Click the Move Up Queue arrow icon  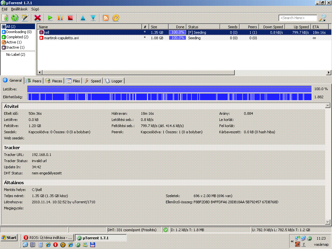tap(83, 18)
